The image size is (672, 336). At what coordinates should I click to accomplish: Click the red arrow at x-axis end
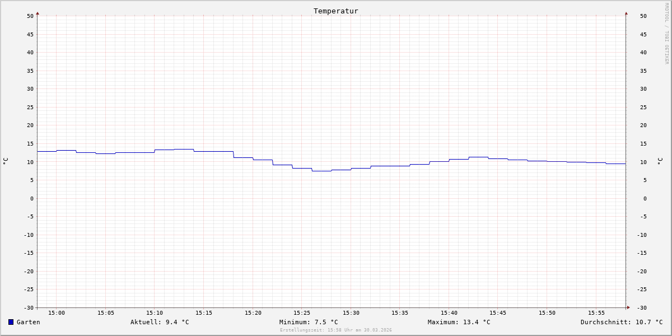tap(628, 307)
